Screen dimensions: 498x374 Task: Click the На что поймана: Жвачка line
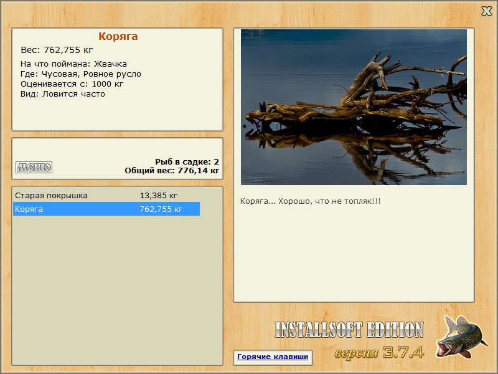coord(73,64)
